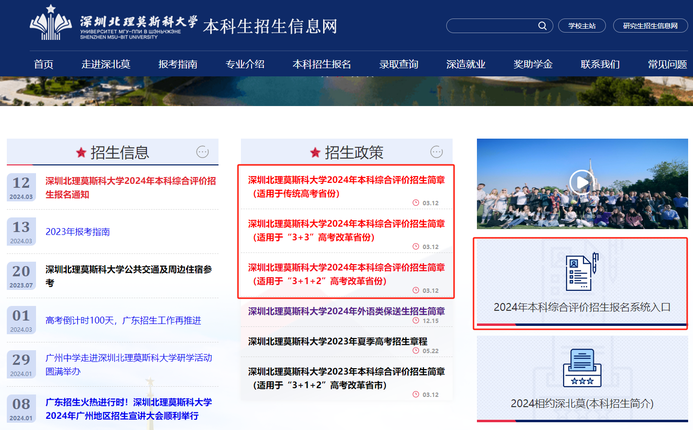Open 2023年夏季高考招生章程 link
693x430 pixels.
[x=338, y=341]
